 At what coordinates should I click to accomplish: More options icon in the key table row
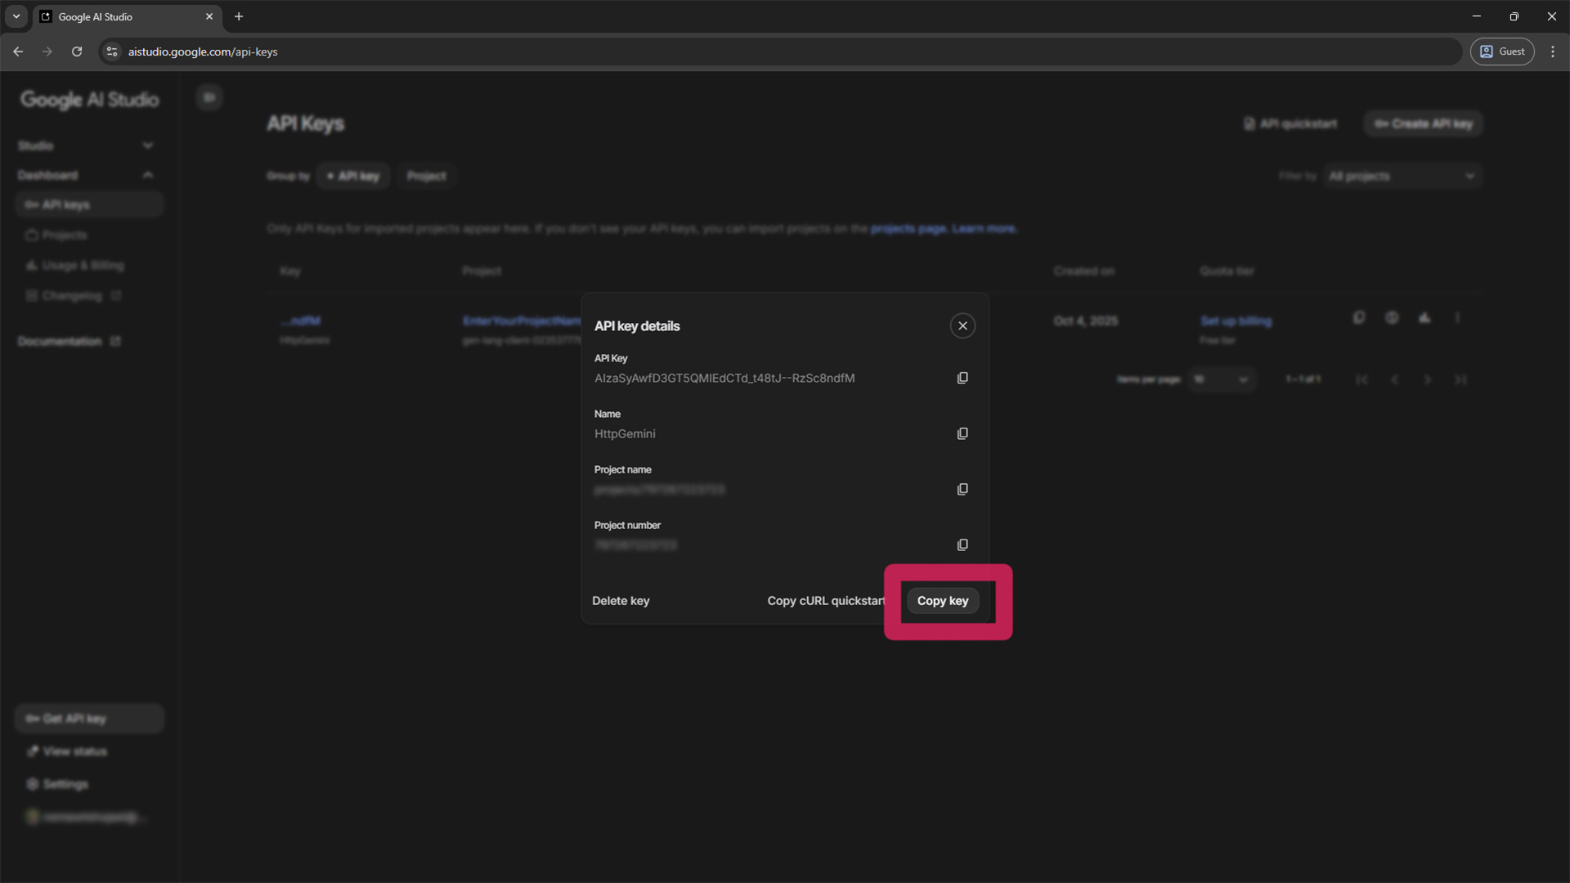point(1457,317)
